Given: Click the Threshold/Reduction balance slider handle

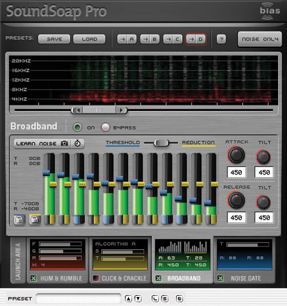Looking at the screenshot, I should pos(162,143).
